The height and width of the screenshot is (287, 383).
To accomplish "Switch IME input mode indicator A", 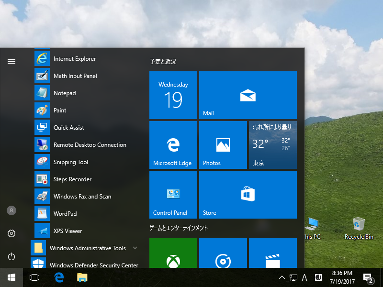I will click(304, 277).
